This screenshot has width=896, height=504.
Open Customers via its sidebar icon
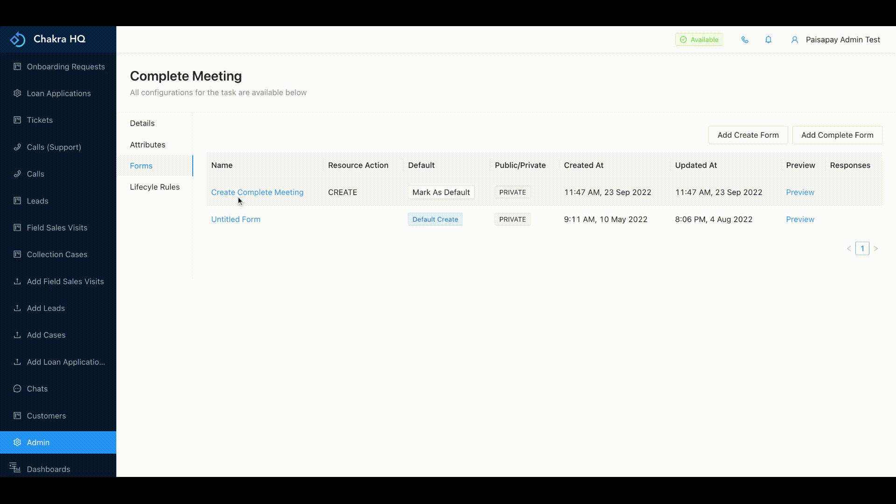point(17,415)
